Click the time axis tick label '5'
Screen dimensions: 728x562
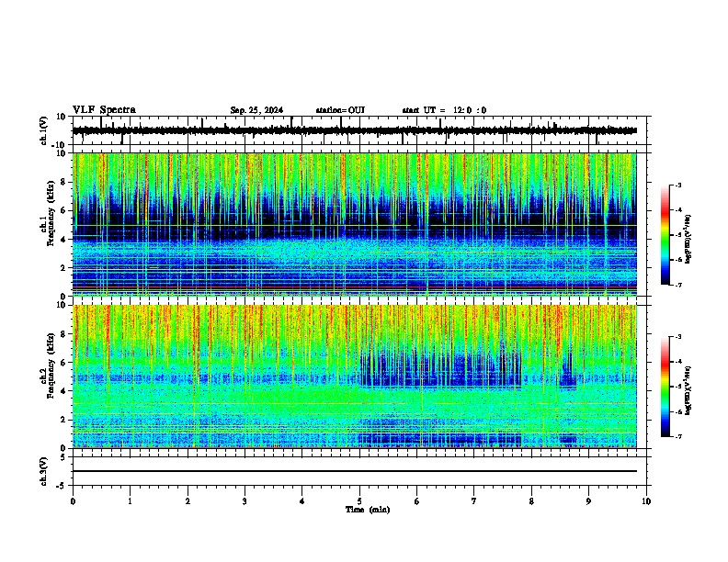coord(359,501)
